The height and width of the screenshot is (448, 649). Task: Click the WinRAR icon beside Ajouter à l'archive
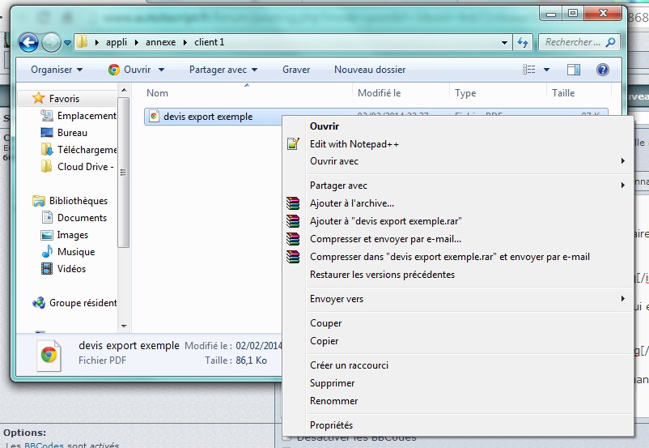point(293,203)
